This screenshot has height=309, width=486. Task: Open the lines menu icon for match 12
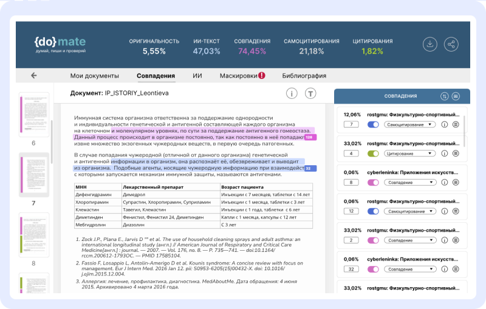coord(456,211)
